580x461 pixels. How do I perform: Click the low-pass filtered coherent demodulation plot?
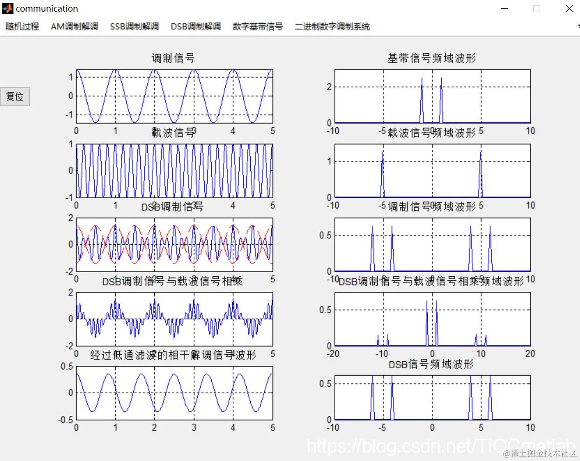(174, 393)
